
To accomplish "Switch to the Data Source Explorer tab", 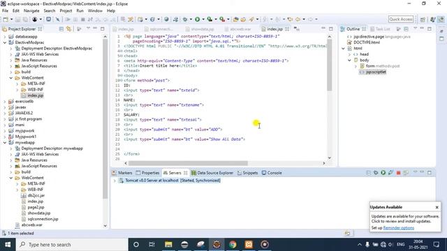I will tap(212, 173).
